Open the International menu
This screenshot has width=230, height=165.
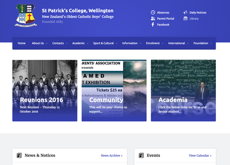click(176, 43)
